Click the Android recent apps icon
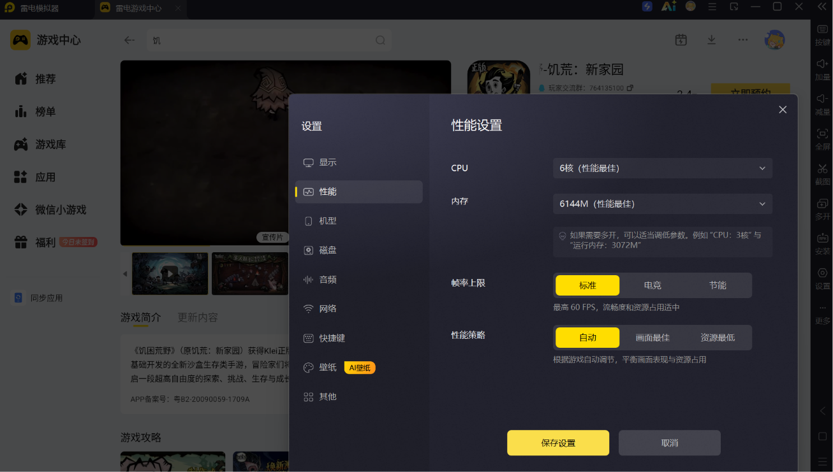Screen dimensions: 833x472 click(x=822, y=461)
